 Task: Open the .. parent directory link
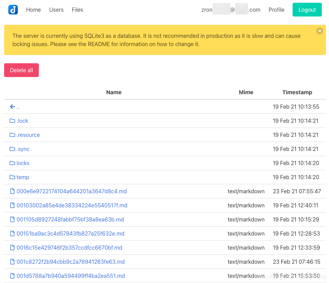[18, 107]
